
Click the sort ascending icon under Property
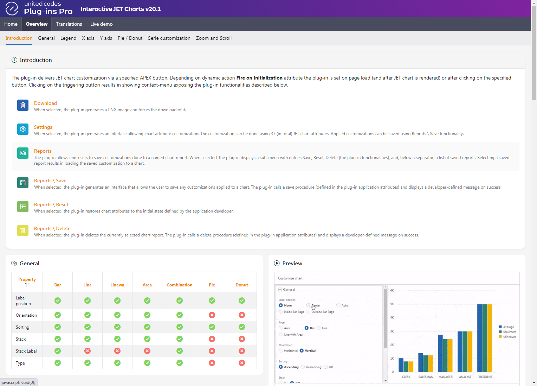click(27, 285)
